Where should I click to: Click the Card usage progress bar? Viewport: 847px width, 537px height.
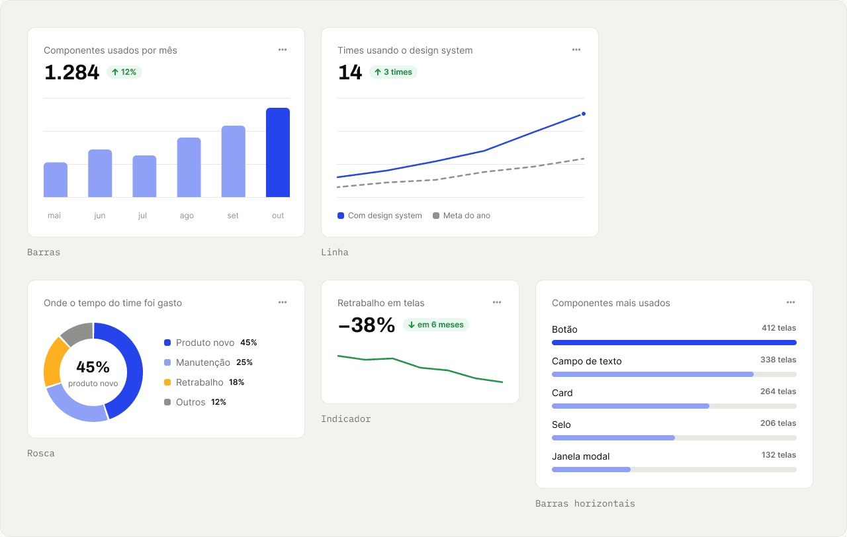[x=674, y=406]
